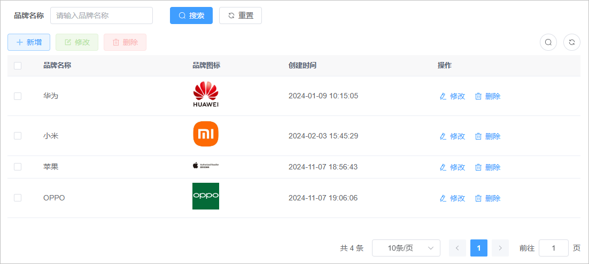Toggle search bar with round magnifier icon
The image size is (589, 264).
pyautogui.click(x=548, y=42)
